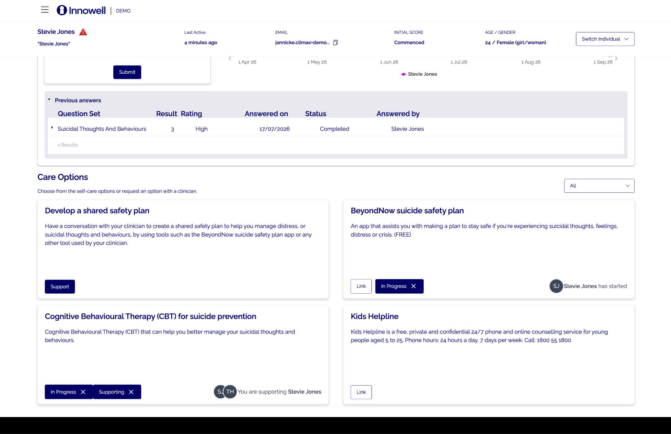671x434 pixels.
Task: Click the 1 Apr 26 chart axis label
Action: (247, 62)
